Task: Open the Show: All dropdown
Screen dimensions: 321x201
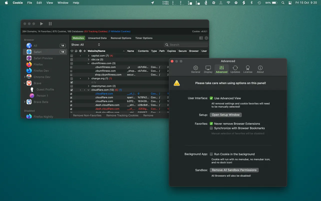Action: point(86,45)
